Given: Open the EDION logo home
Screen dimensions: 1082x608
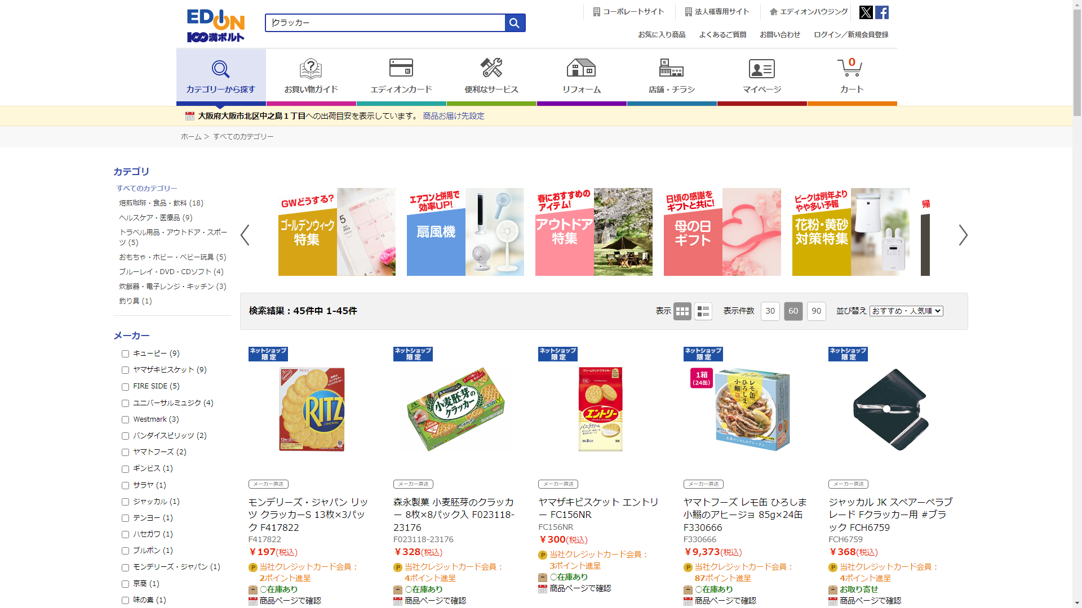Looking at the screenshot, I should point(216,25).
